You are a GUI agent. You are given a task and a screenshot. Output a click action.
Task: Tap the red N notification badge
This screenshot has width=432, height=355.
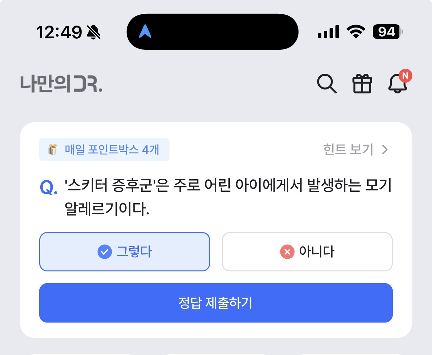[x=405, y=76]
